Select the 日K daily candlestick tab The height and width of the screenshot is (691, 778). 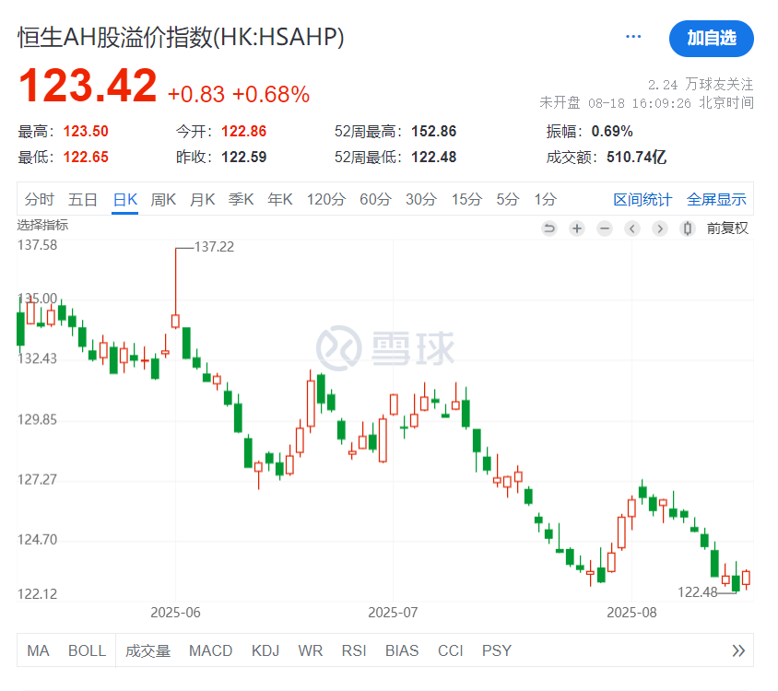(x=125, y=199)
